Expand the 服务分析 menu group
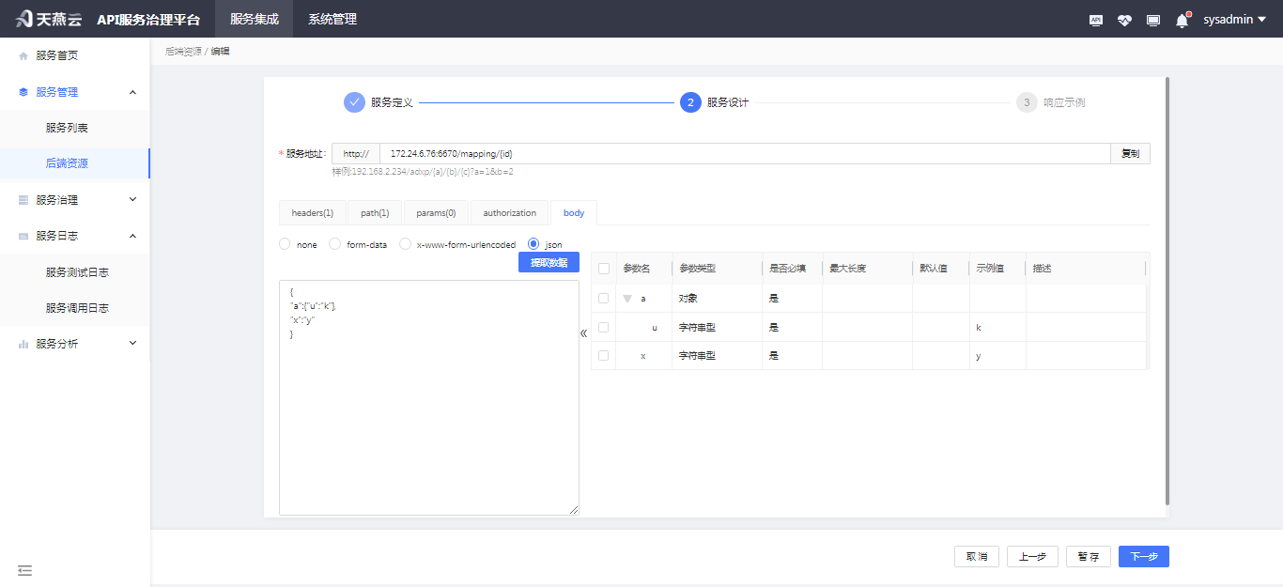This screenshot has height=587, width=1283. [132, 344]
